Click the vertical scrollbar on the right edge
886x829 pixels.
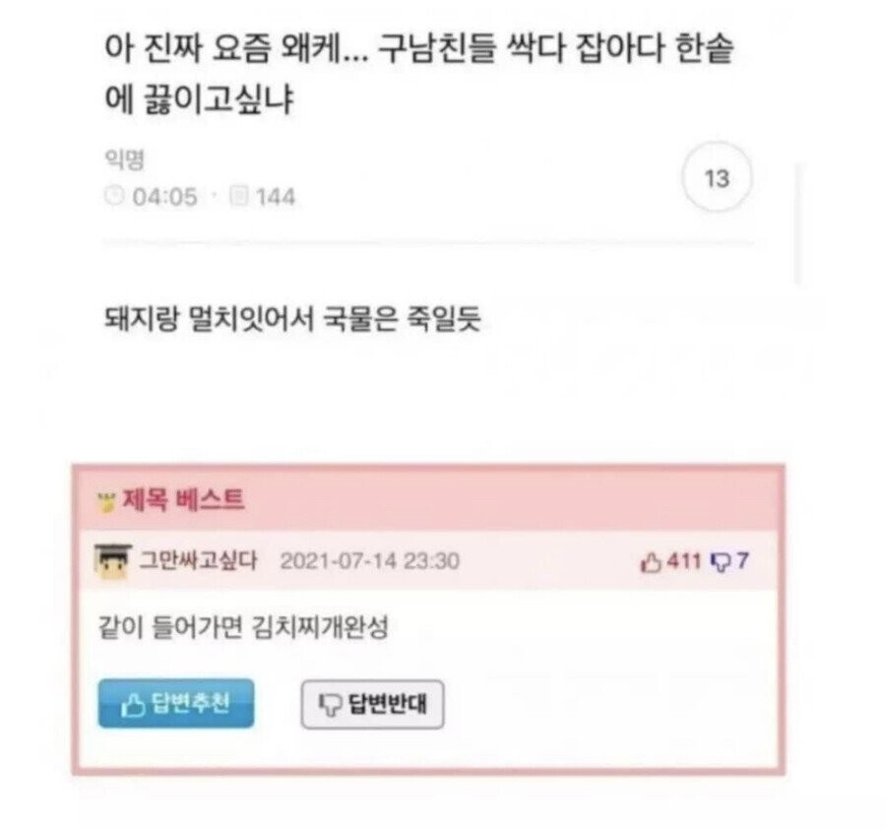[x=796, y=223]
